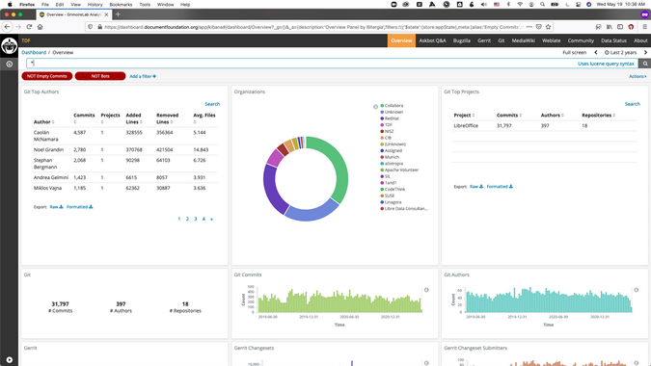Click Add a filter link
The height and width of the screenshot is (366, 651).
[x=143, y=76]
